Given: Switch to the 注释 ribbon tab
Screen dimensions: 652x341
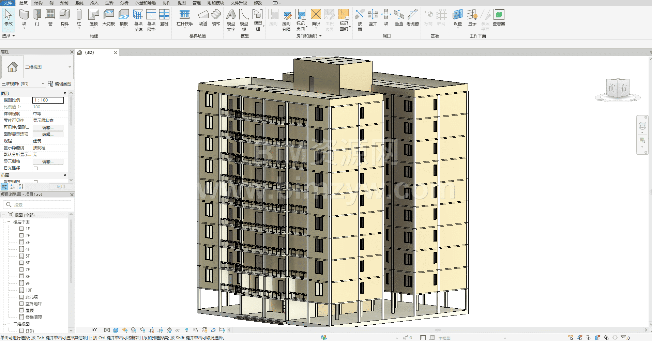Looking at the screenshot, I should pos(109,3).
